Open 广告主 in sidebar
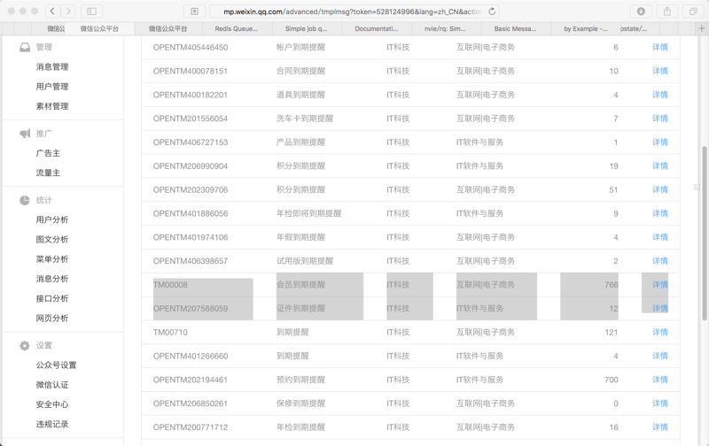 pyautogui.click(x=48, y=153)
